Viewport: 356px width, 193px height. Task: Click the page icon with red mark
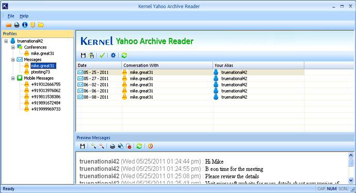tap(129, 146)
